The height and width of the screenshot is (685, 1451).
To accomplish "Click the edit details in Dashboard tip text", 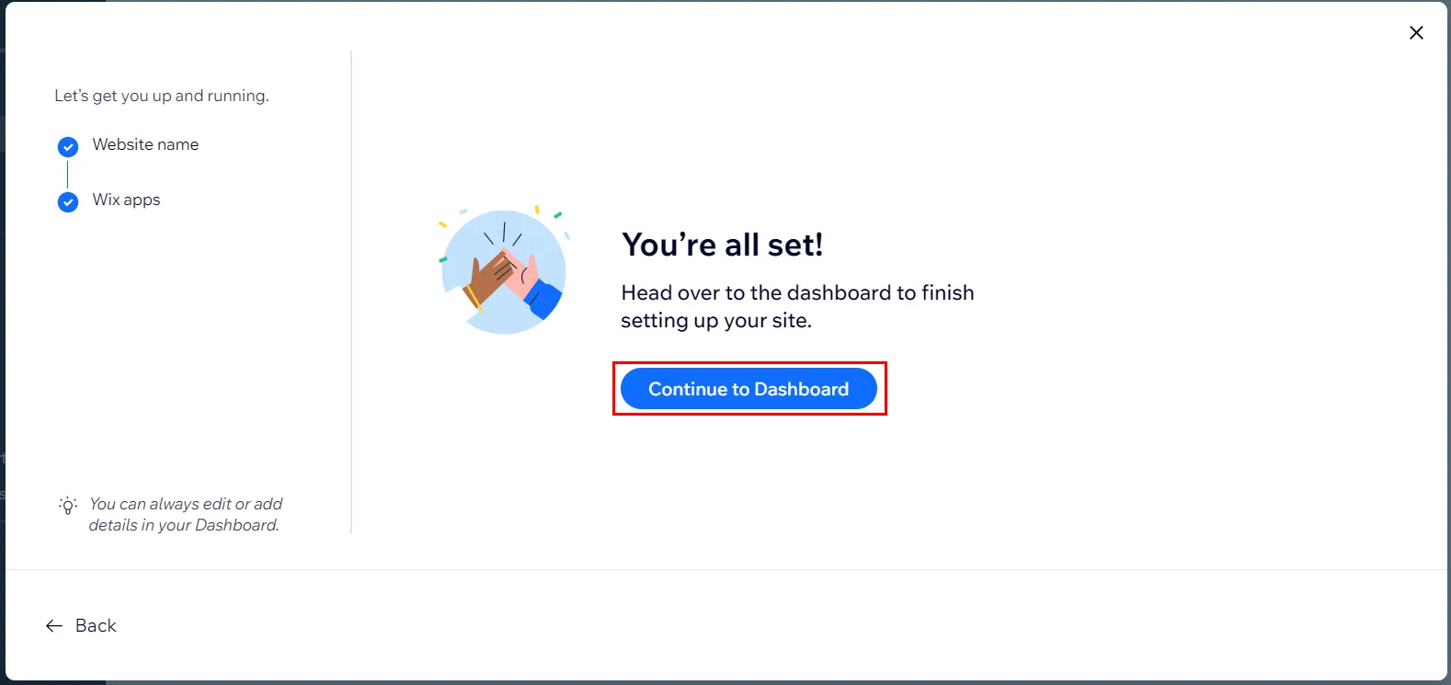I will pos(185,514).
